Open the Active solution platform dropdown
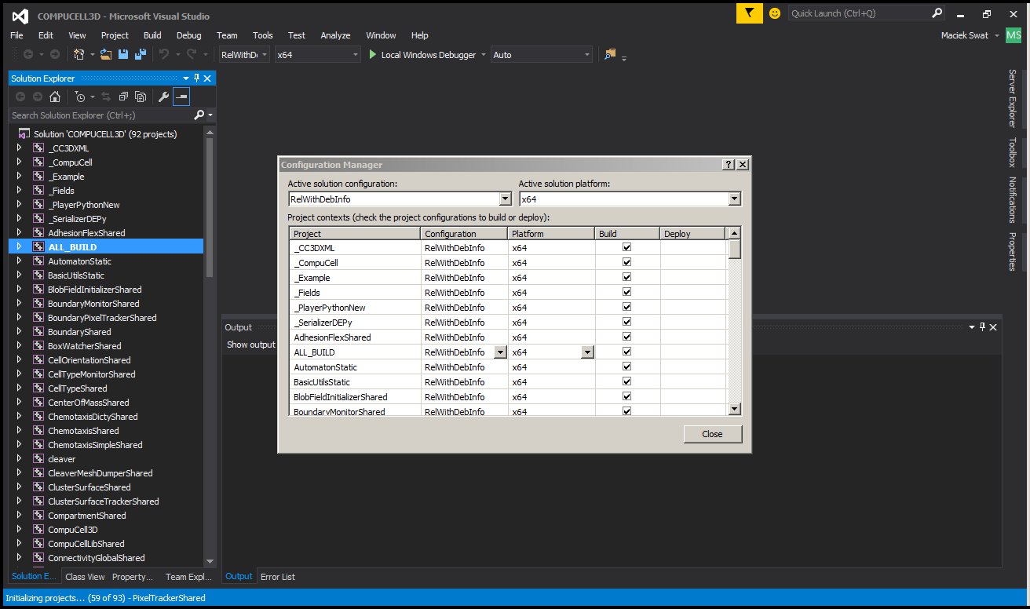Image resolution: width=1030 pixels, height=609 pixels. tap(734, 199)
